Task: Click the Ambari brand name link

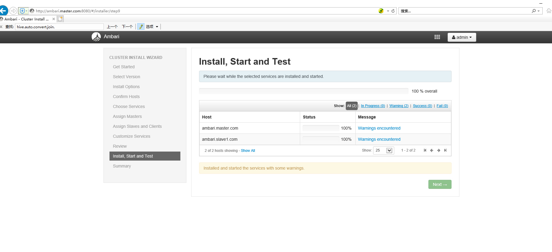Action: [112, 36]
